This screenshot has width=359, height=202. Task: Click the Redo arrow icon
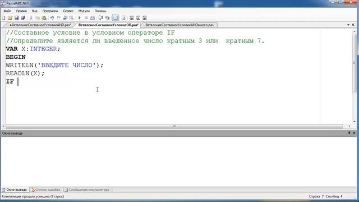(x=58, y=17)
